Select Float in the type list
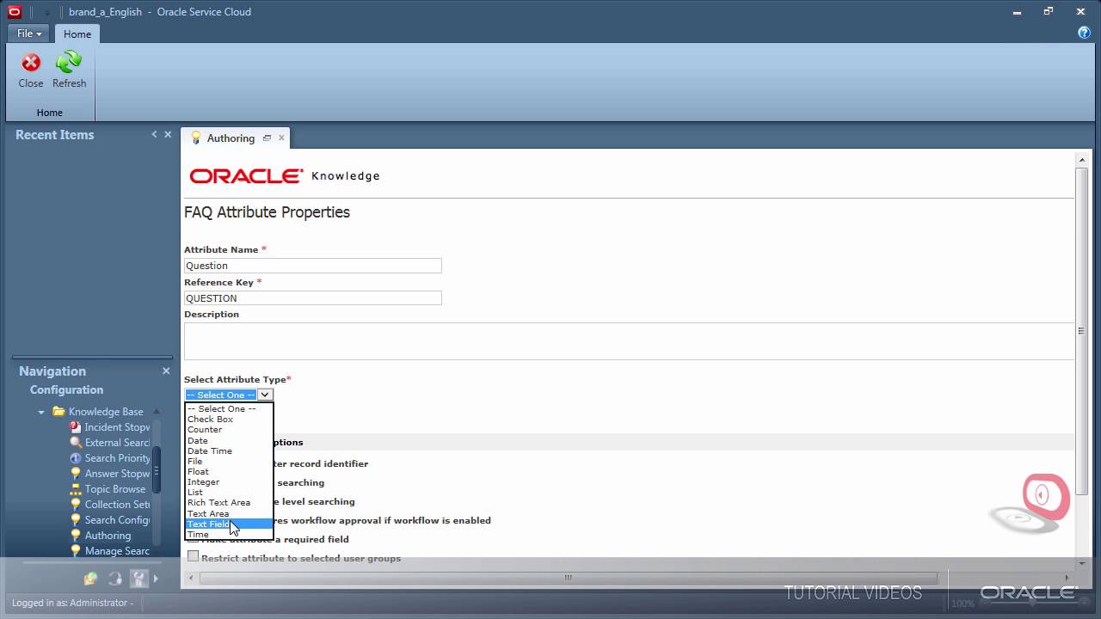Screen dimensions: 1101x619 [x=229, y=471]
